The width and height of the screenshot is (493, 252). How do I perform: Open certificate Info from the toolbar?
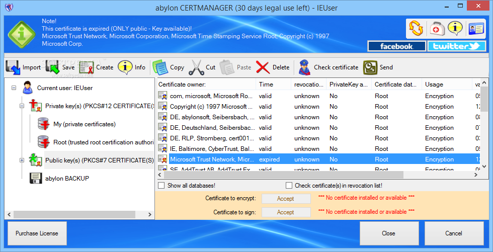(125, 67)
